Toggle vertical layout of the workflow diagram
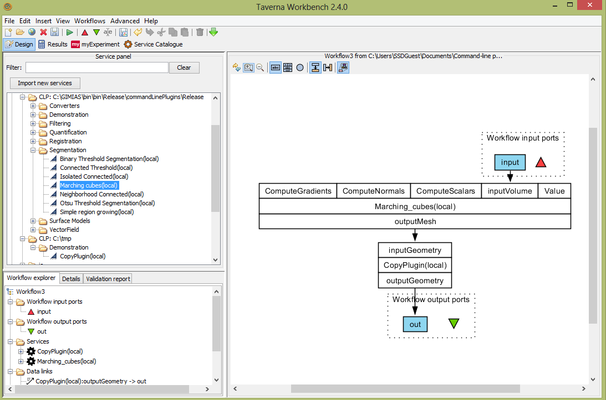606x400 pixels. pos(315,67)
